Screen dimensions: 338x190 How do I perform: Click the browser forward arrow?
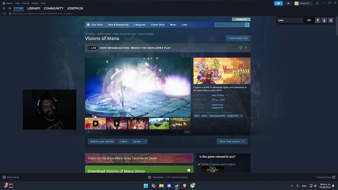[x=10, y=8]
